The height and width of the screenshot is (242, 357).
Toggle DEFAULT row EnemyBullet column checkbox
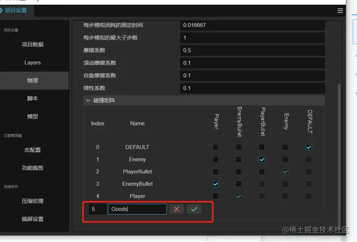[239, 147]
